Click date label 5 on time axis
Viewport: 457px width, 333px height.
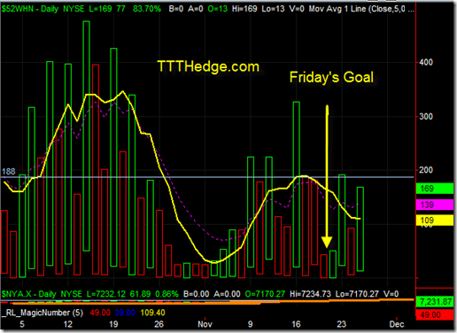(22, 324)
